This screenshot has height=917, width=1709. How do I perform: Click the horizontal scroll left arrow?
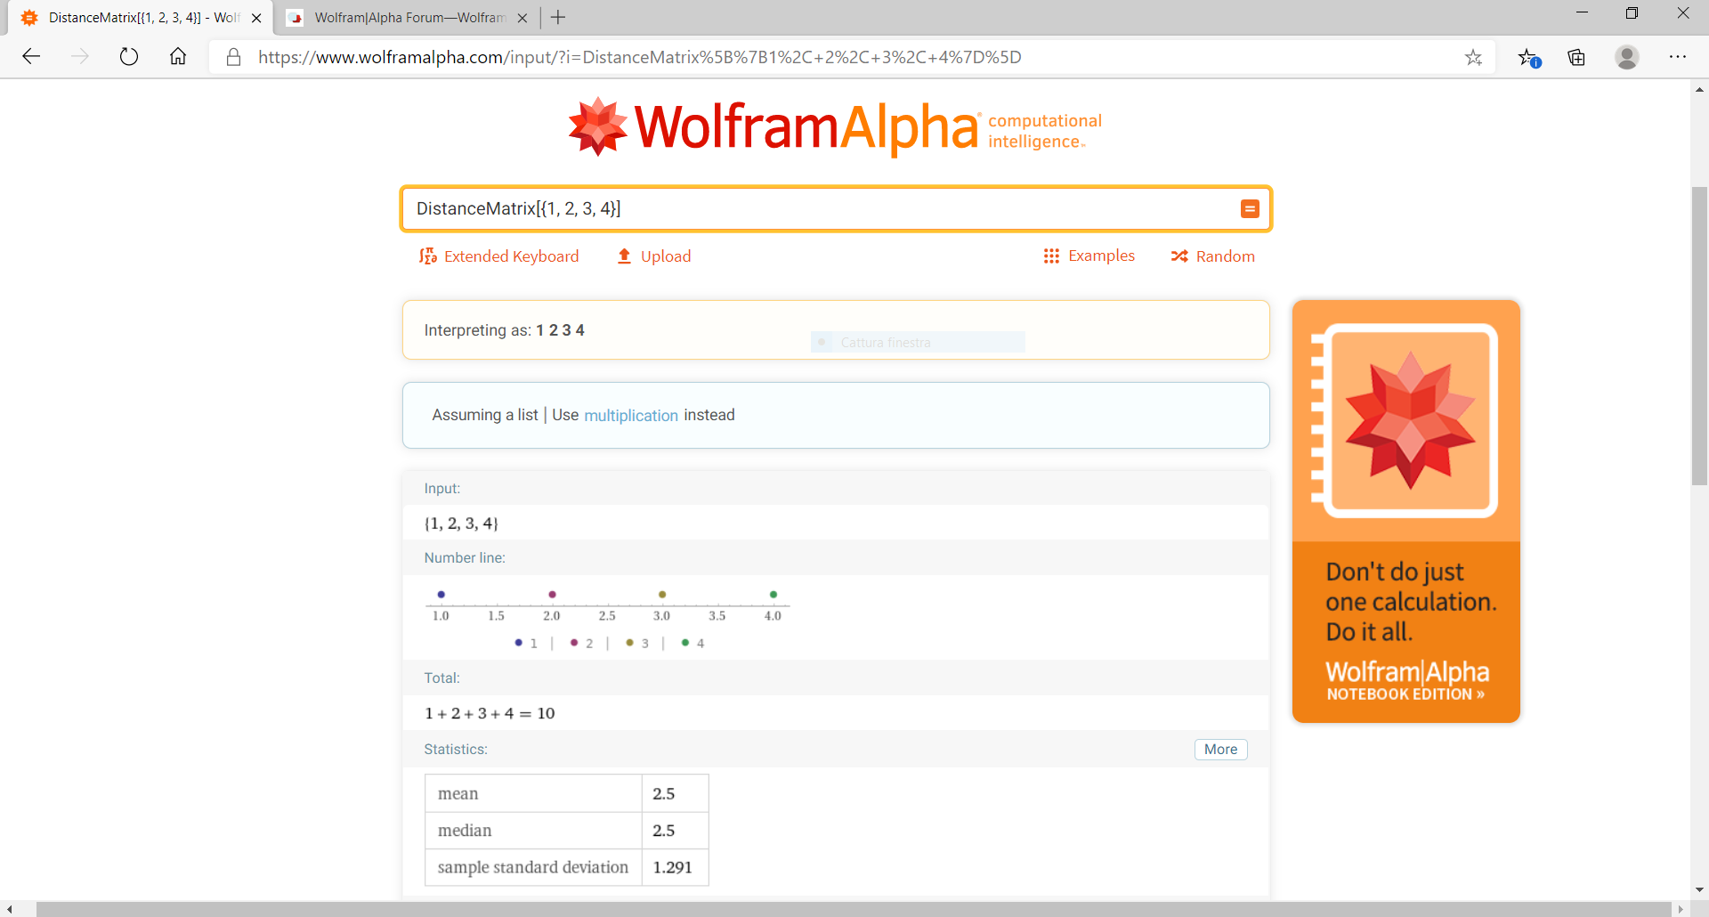click(9, 909)
